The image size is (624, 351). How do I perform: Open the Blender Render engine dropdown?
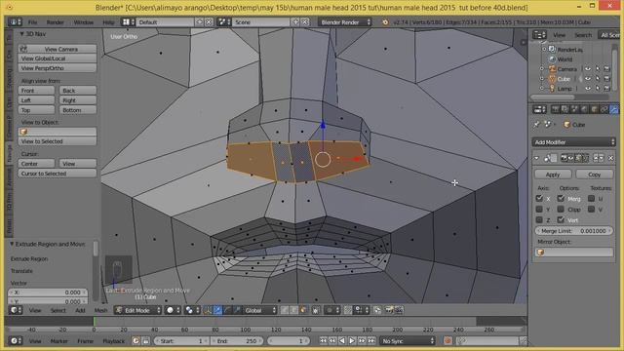[x=345, y=21]
